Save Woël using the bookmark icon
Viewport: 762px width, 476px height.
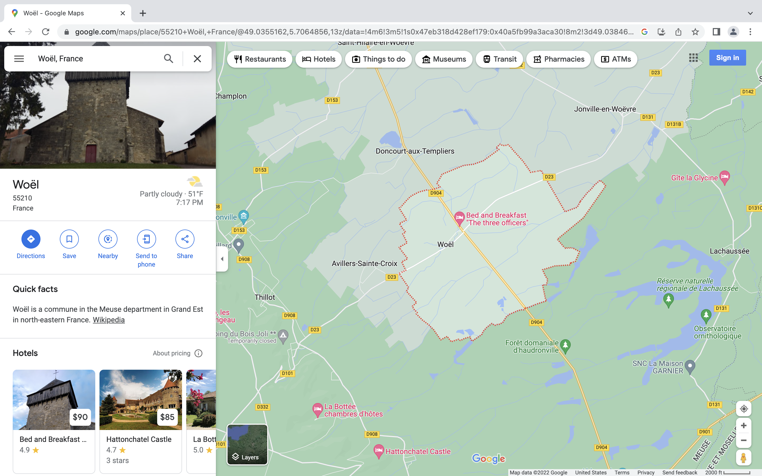click(x=69, y=239)
